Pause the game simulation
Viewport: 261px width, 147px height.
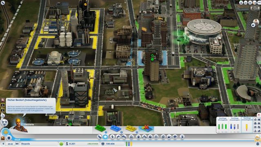(x=3, y=144)
